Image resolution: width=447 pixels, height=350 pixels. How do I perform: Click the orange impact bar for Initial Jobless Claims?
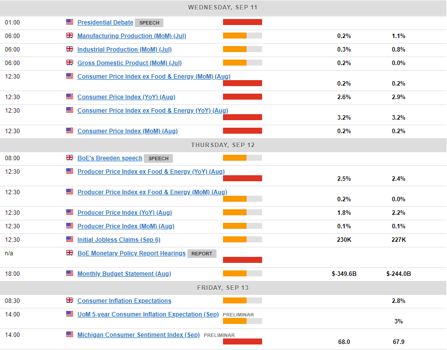click(235, 239)
